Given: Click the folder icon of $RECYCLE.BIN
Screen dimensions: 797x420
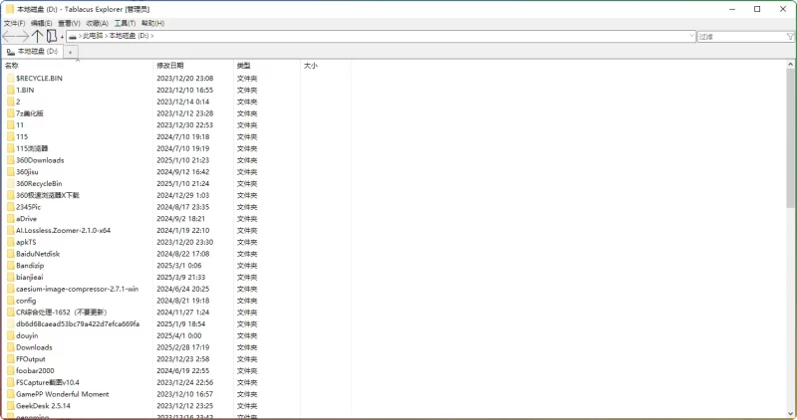Looking at the screenshot, I should coord(11,79).
